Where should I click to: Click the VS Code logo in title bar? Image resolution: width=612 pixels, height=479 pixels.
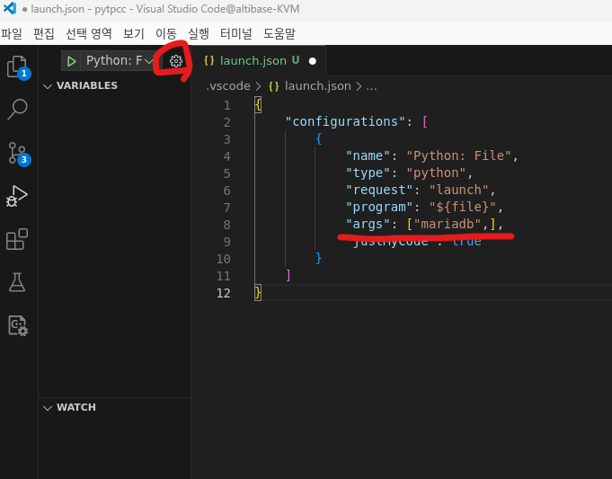[9, 8]
